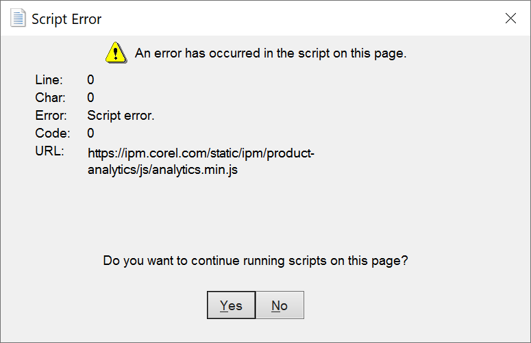Click the document icon in the title bar
This screenshot has width=531, height=343.
18,18
